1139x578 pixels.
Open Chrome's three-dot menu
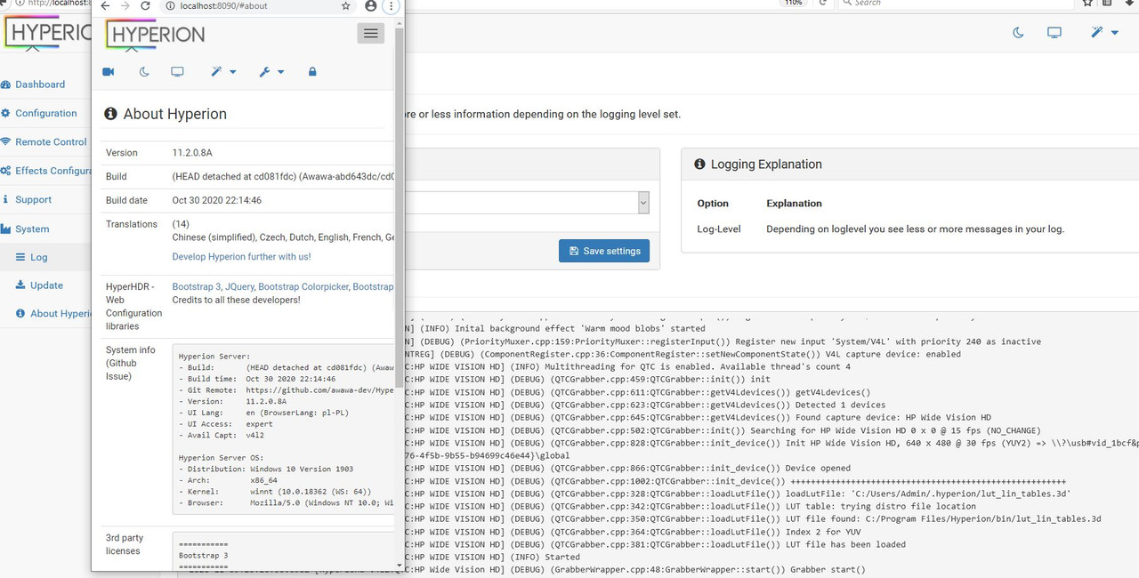[390, 6]
